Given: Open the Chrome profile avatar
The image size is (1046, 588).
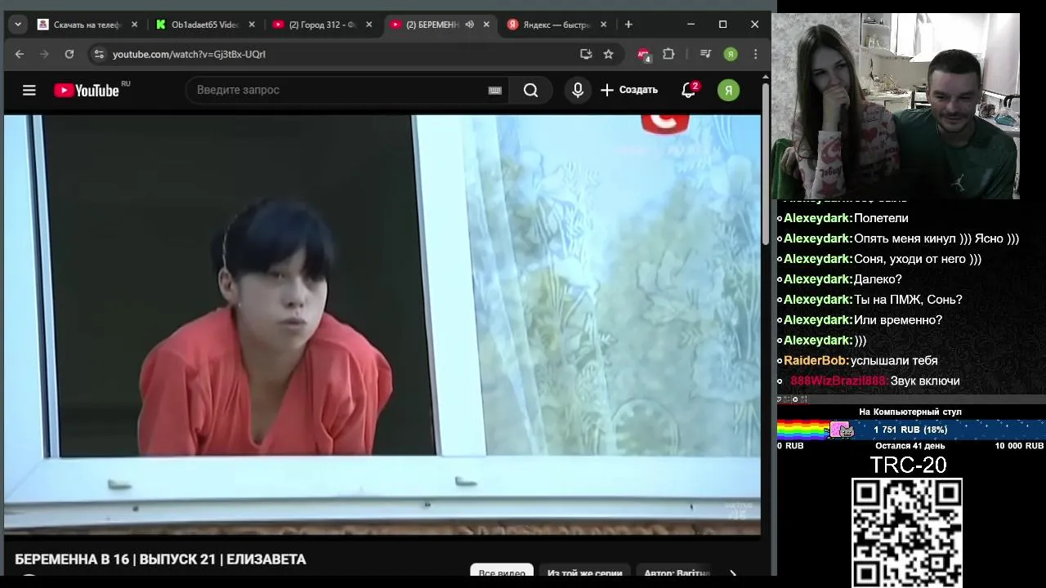Looking at the screenshot, I should [x=731, y=54].
